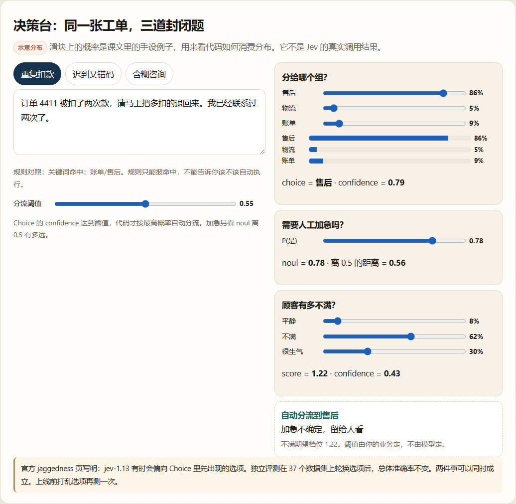Click the 62% value beside 不满
516x504 pixels.
point(476,336)
